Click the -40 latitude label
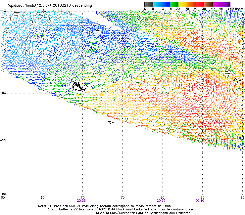This screenshot has height=215, width=245. (3, 11)
